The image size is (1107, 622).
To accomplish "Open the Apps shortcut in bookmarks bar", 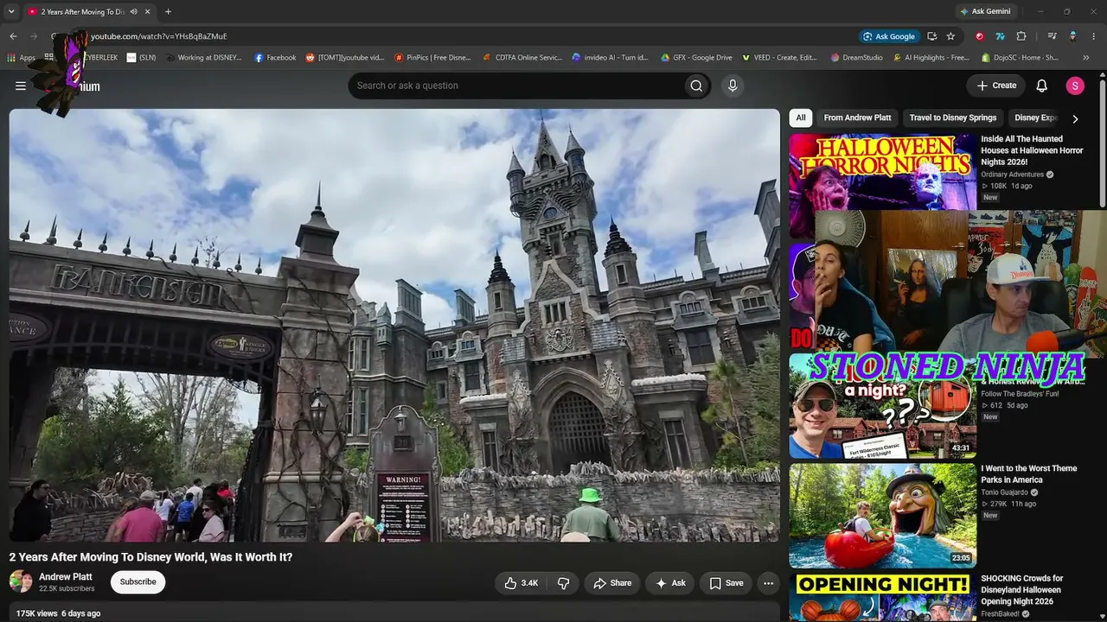I will click(22, 58).
